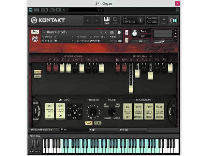Open the Output channel dropdown
The height and width of the screenshot is (156, 208).
pos(58,37)
